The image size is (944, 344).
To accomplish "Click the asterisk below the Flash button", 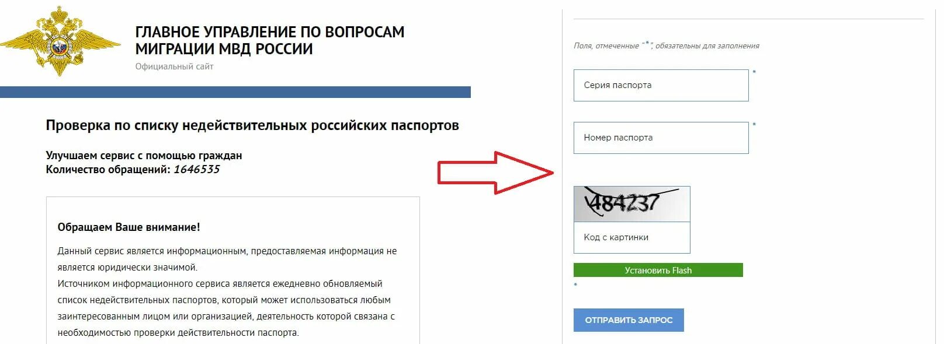I will tap(575, 285).
